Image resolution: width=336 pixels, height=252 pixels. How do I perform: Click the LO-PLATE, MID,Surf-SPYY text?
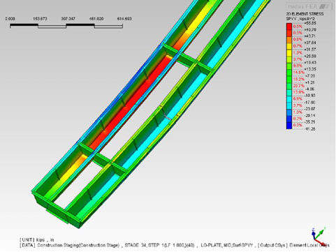[227, 245]
